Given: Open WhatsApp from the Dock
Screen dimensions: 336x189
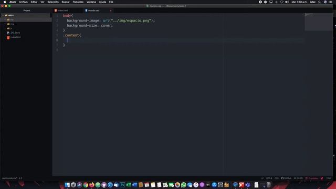Looking at the screenshot, I should 183,185.
